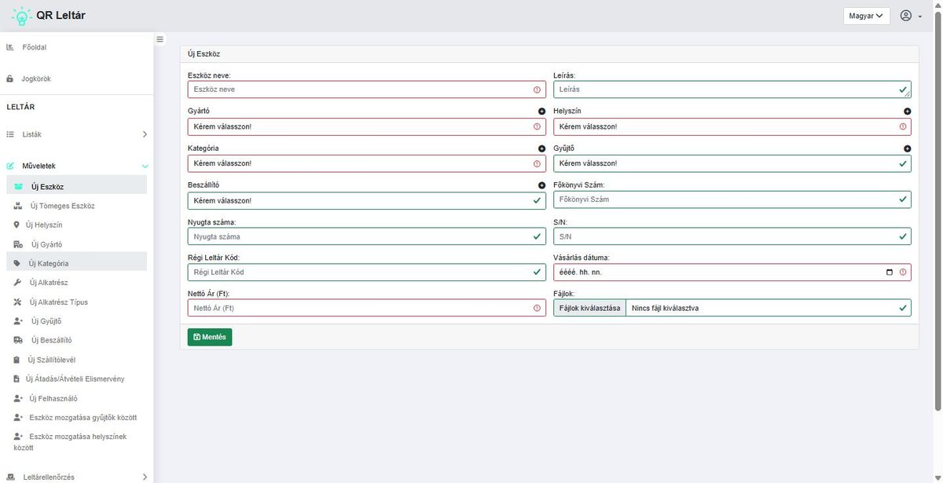Click the Új Helyszín map pin icon
Image resolution: width=943 pixels, height=483 pixels.
tap(17, 225)
